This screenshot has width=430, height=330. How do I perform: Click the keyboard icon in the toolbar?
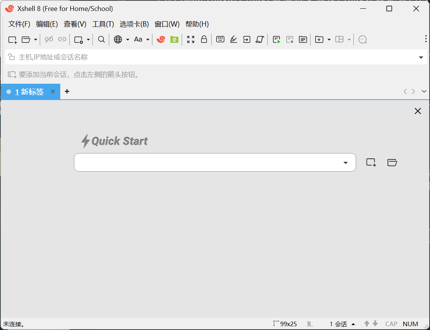[x=220, y=39]
